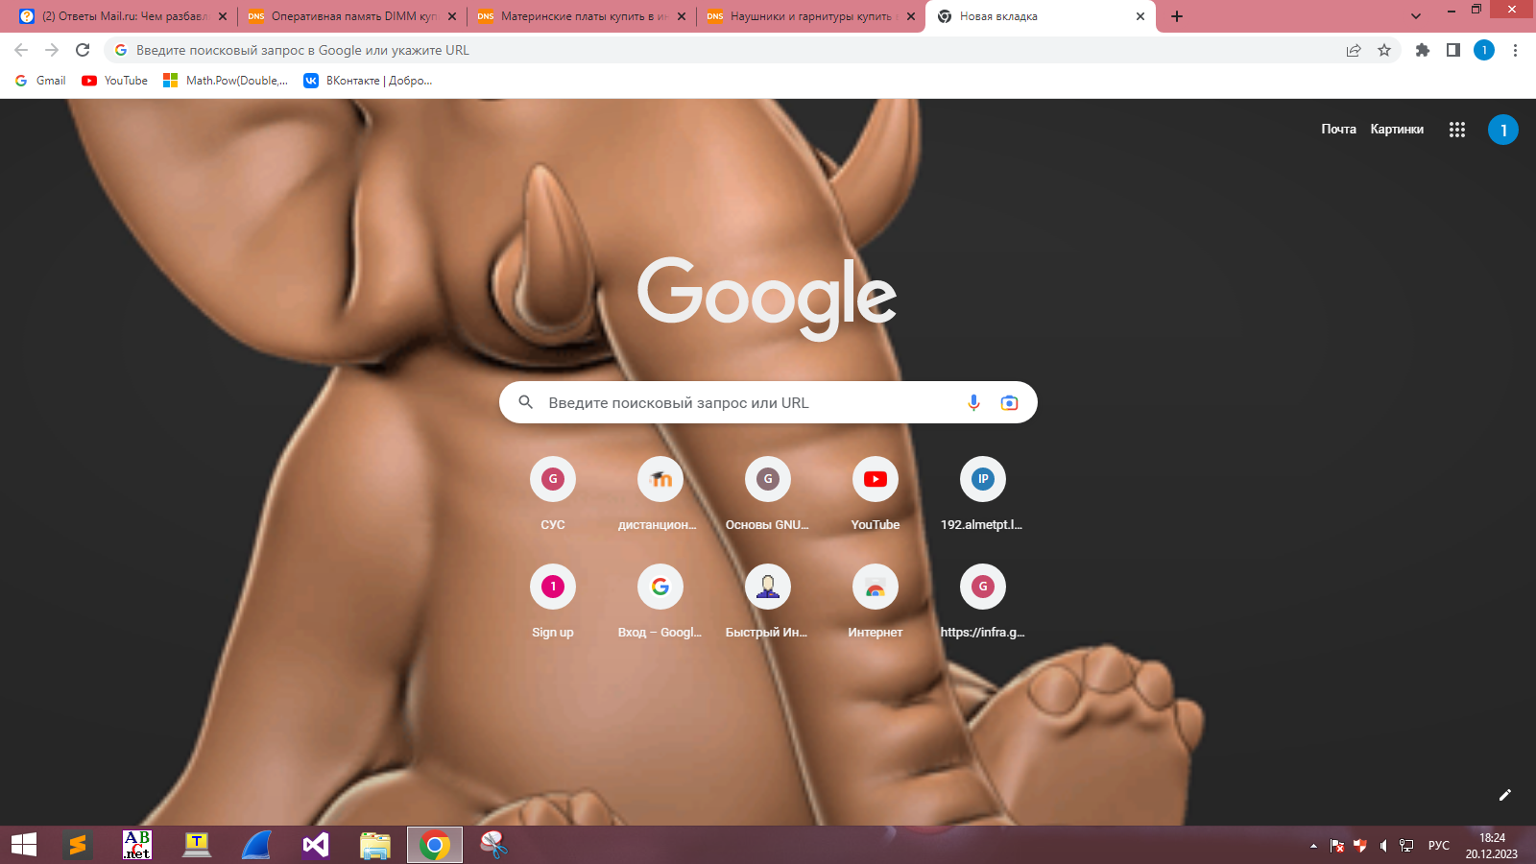Image resolution: width=1536 pixels, height=864 pixels.
Task: Close the Материнские платы tab
Action: pos(682,16)
